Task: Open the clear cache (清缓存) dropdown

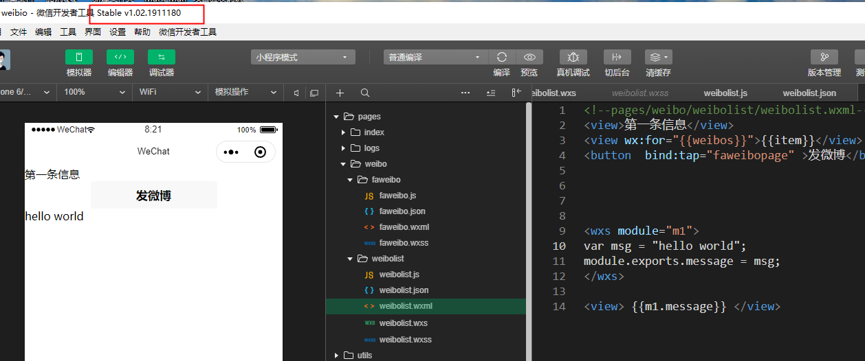Action: coord(659,58)
